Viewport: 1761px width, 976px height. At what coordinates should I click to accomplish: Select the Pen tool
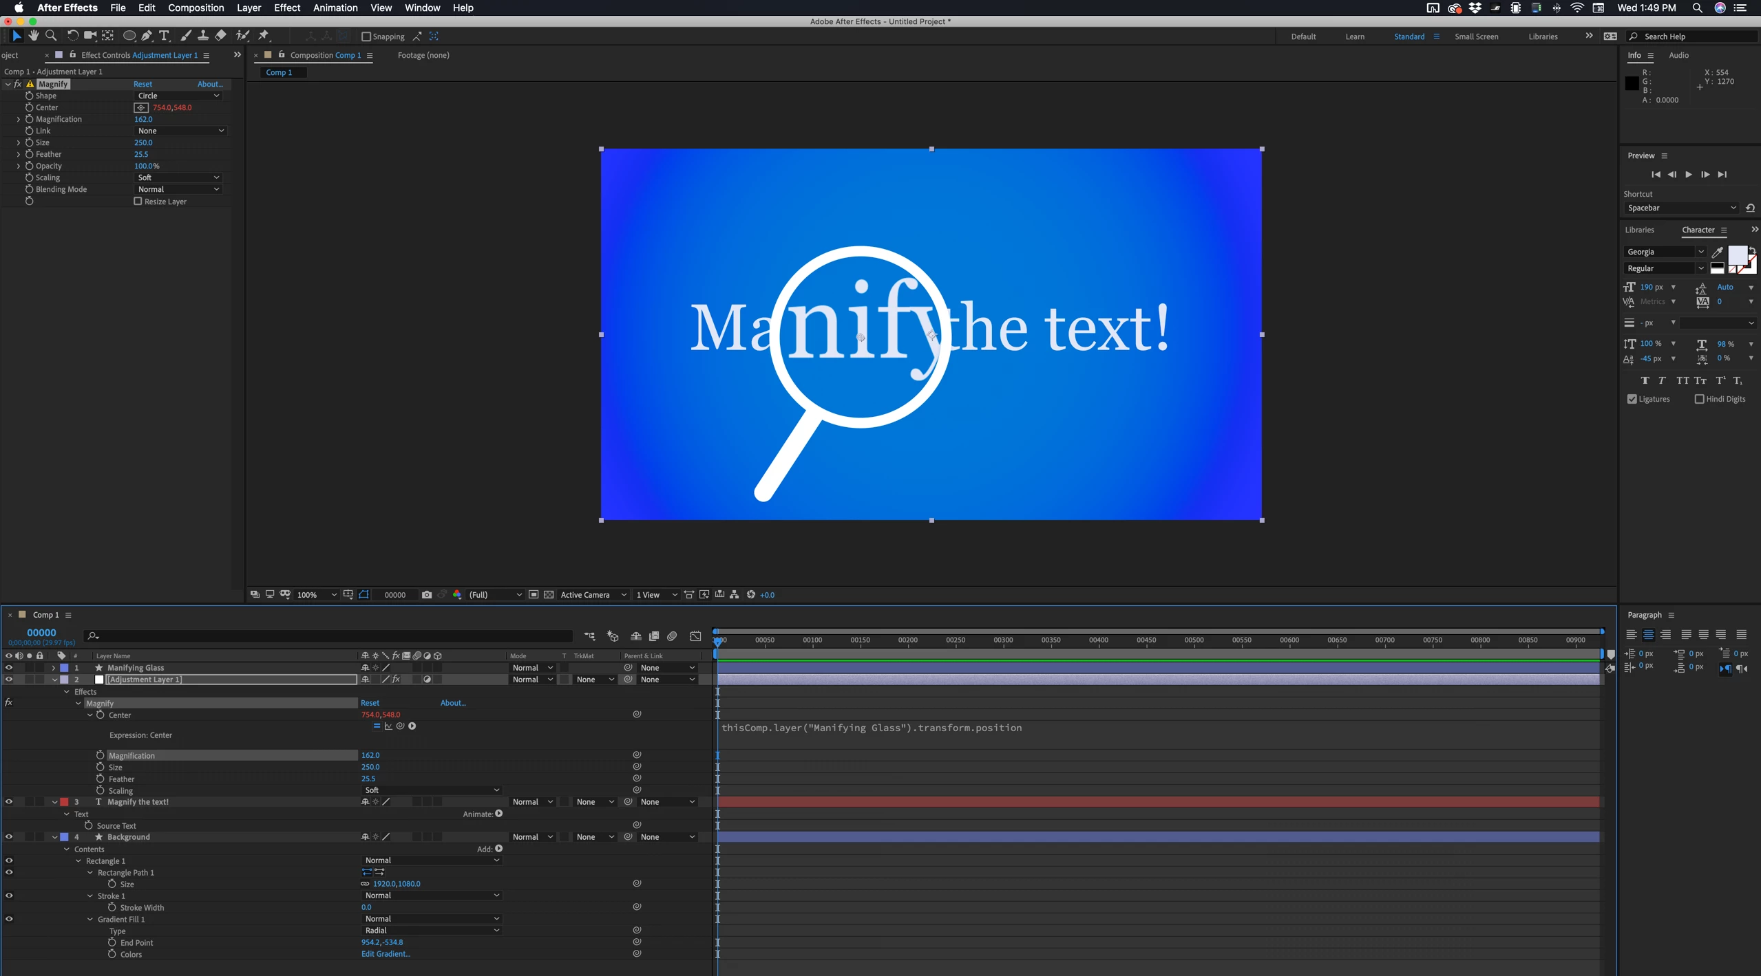[x=147, y=36]
